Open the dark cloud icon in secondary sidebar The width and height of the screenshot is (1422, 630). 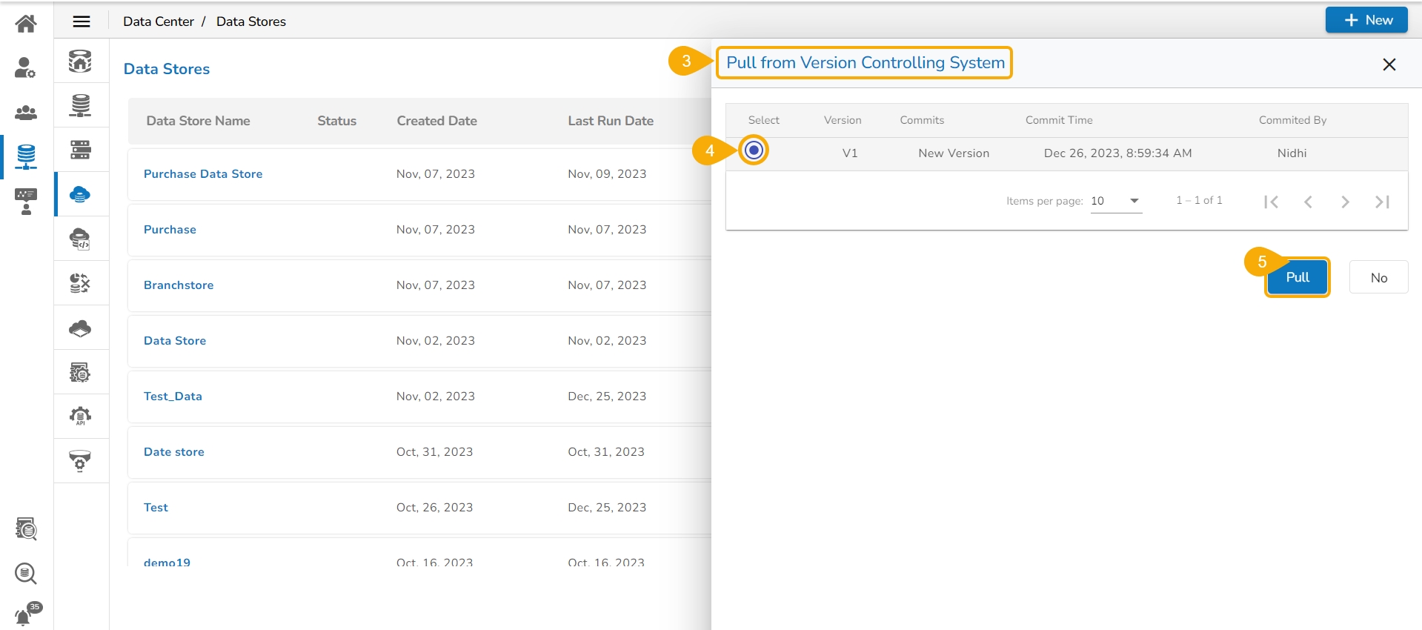coord(80,328)
